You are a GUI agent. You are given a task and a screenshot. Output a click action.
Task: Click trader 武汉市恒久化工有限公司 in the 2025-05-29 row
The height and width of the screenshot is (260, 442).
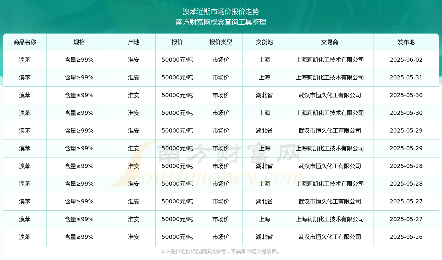330,131
